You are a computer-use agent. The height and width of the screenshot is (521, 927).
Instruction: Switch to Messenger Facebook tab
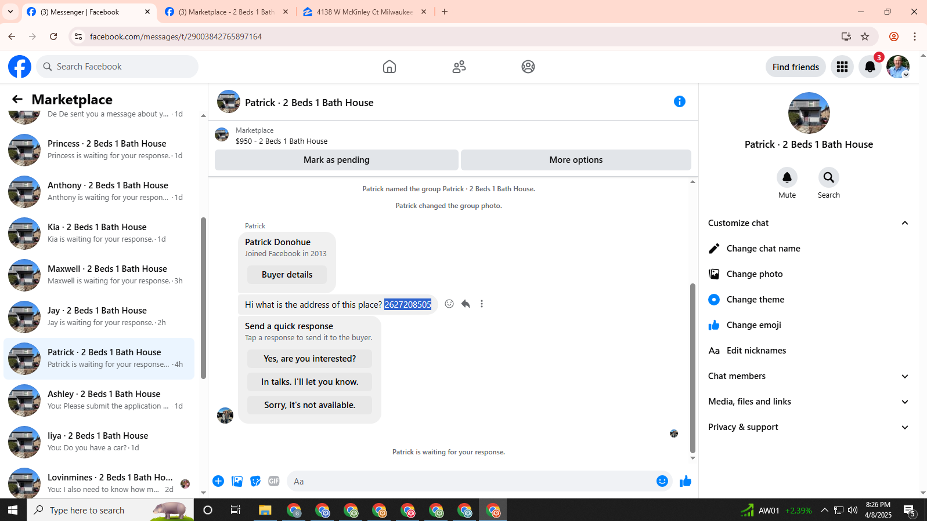click(x=89, y=12)
